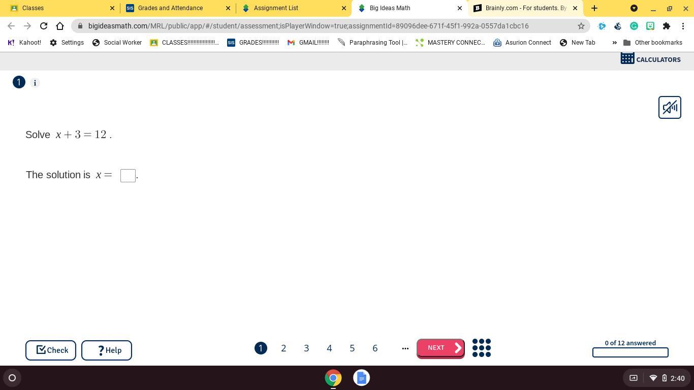The height and width of the screenshot is (390, 694).
Task: Open the clock showing 2:40
Action: tap(678, 378)
